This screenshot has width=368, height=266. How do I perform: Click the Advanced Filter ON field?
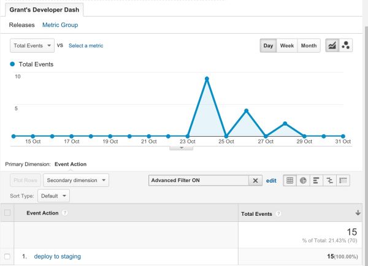(x=199, y=181)
